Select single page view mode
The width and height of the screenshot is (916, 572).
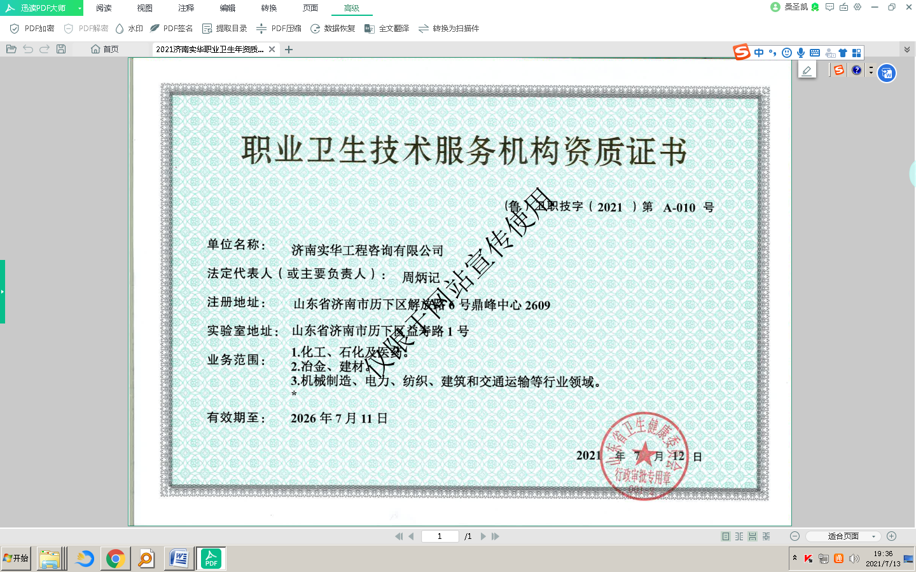[x=726, y=536]
